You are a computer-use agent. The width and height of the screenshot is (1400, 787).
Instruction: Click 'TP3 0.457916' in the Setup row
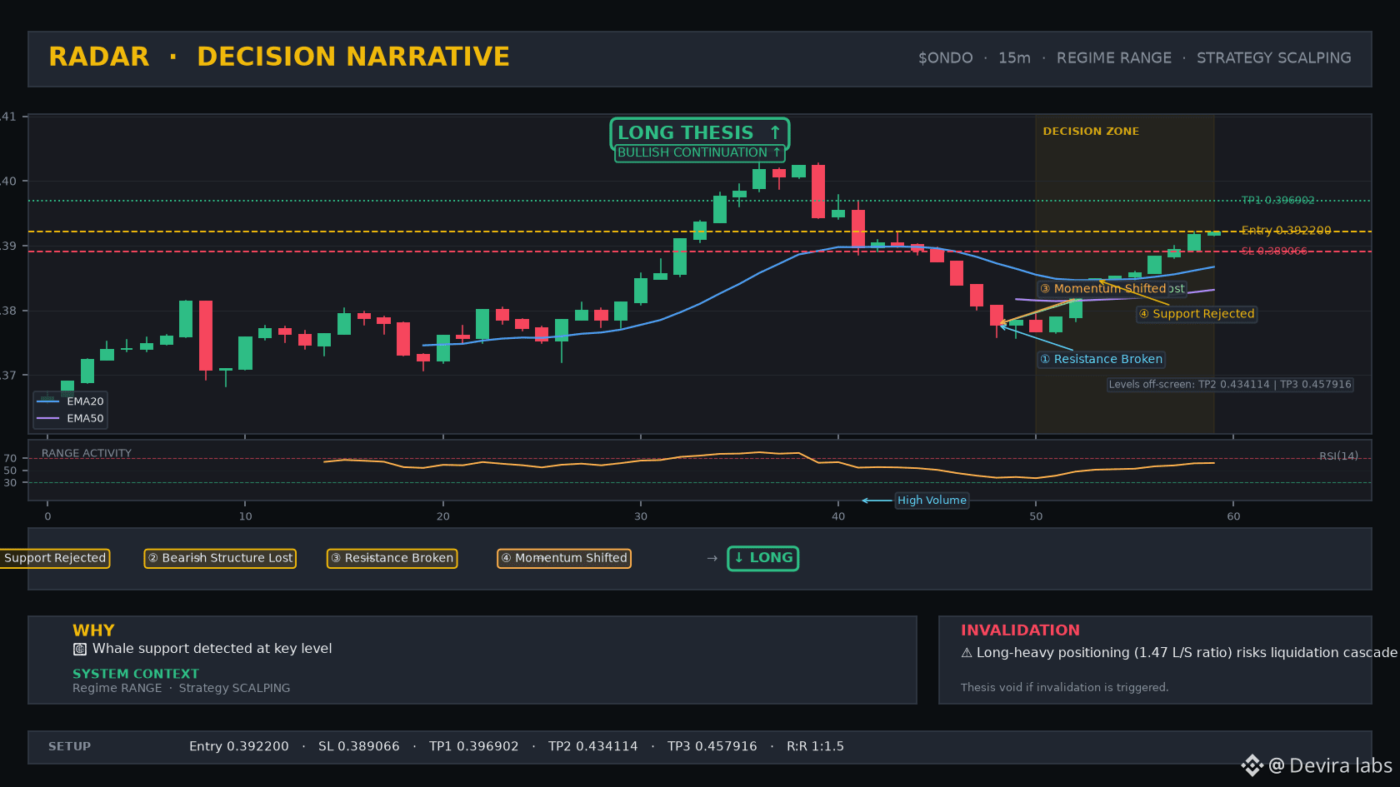pos(712,746)
